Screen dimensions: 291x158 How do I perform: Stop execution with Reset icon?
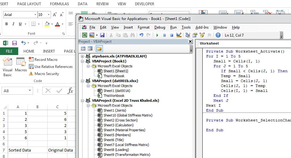tap(172, 35)
